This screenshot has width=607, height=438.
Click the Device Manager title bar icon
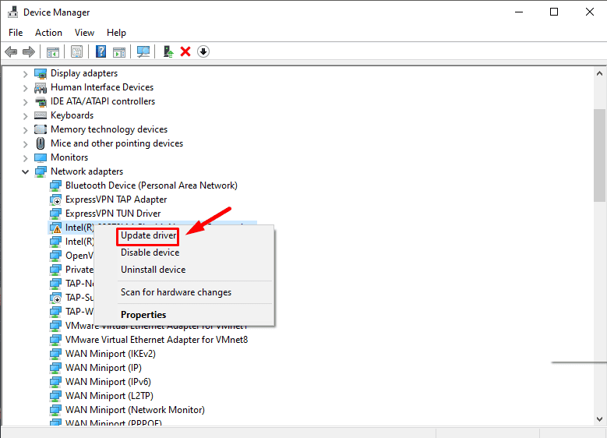tap(12, 12)
